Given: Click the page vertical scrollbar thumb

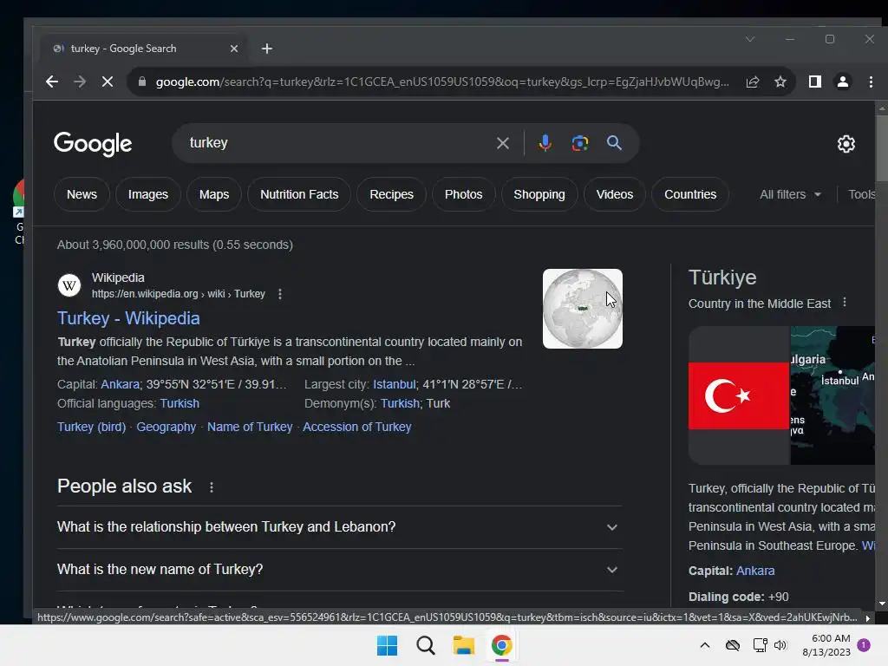Looking at the screenshot, I should tap(881, 148).
